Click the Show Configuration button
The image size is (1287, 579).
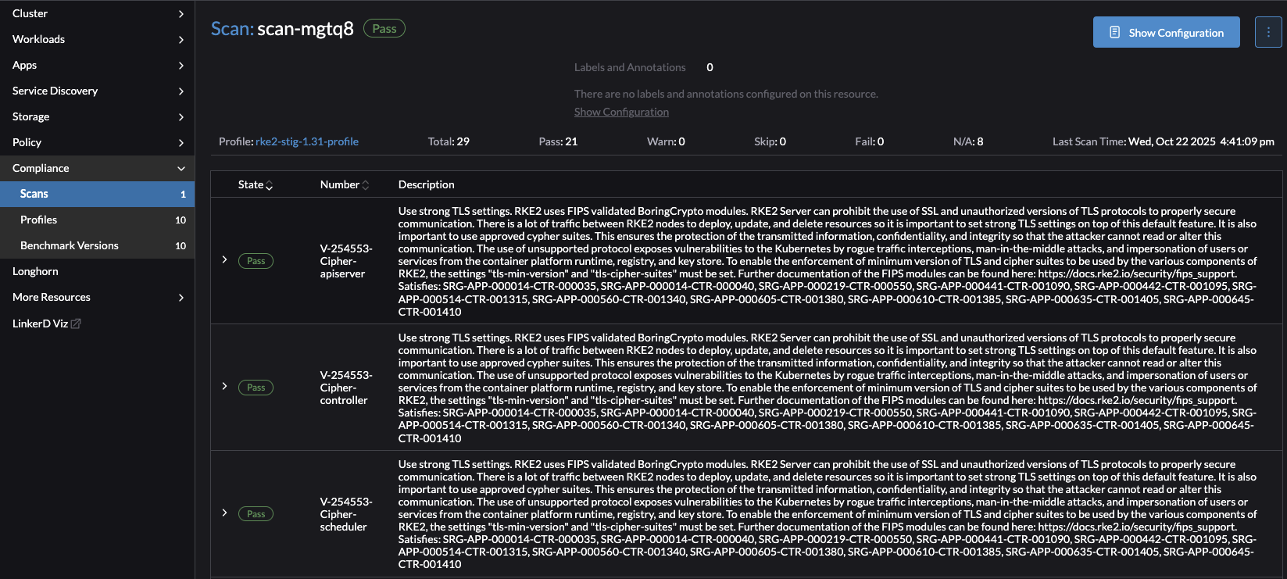[x=1166, y=32]
